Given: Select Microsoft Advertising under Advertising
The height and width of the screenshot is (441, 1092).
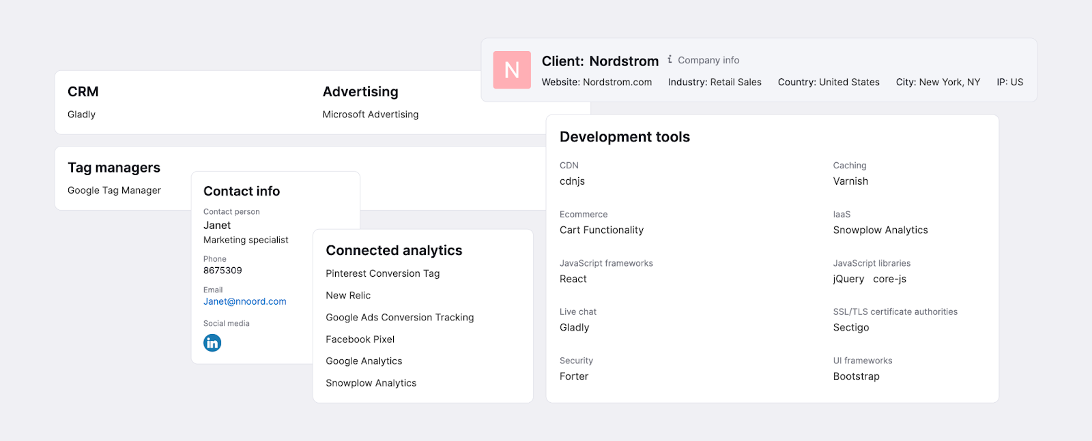Looking at the screenshot, I should pyautogui.click(x=370, y=115).
